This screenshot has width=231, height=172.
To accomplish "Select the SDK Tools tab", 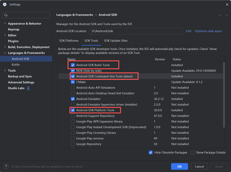I will (91, 41).
